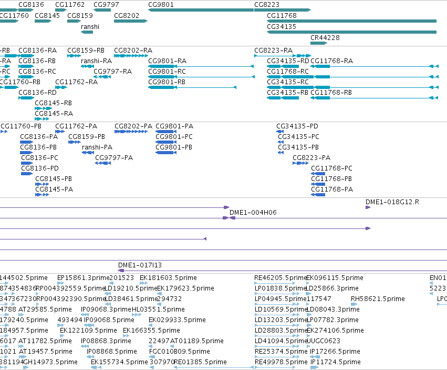
Task: Click transcript CG11762-RA label
Action: coord(76,82)
